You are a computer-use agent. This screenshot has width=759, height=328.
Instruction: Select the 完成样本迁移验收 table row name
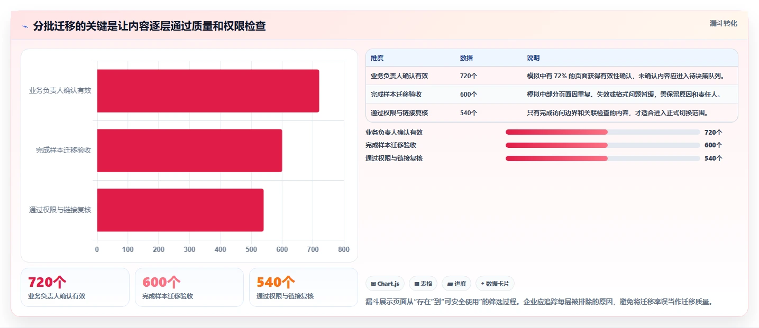click(x=396, y=95)
